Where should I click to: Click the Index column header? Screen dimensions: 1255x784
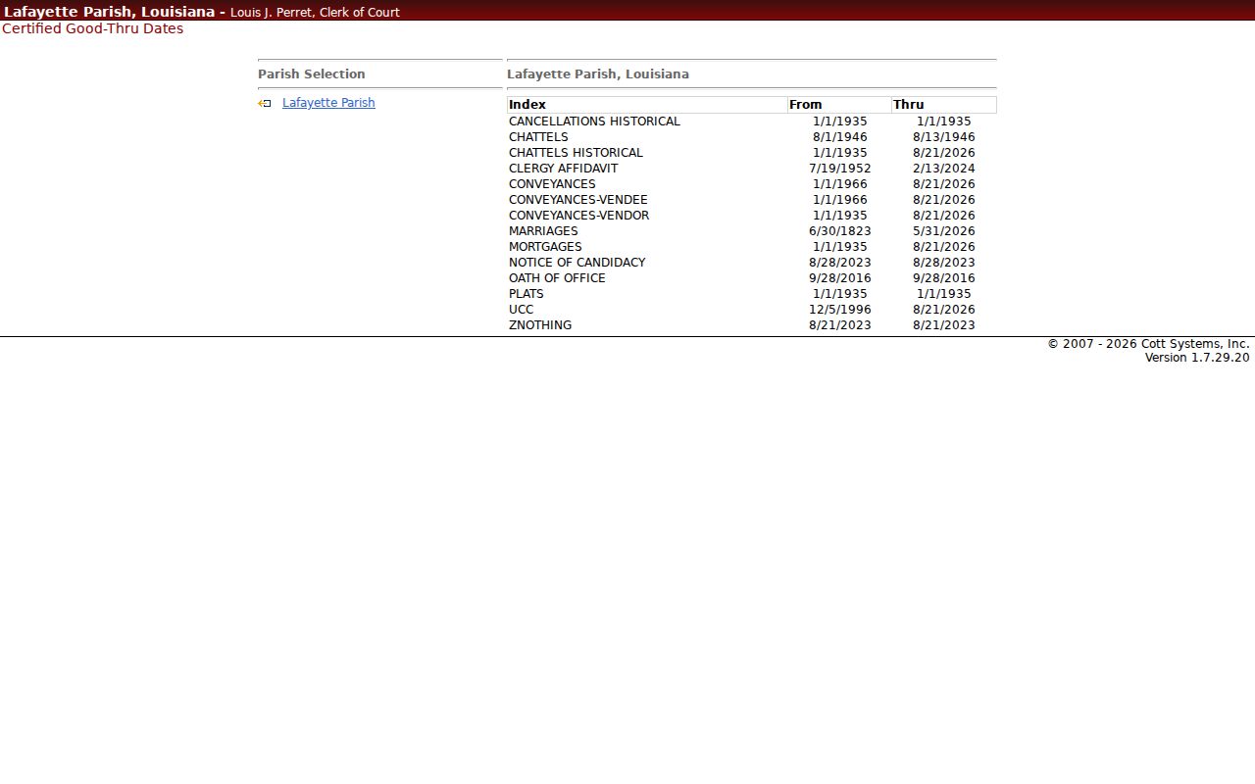coord(647,105)
